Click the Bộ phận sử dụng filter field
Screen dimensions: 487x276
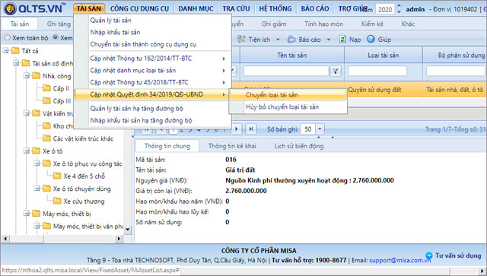(x=456, y=71)
